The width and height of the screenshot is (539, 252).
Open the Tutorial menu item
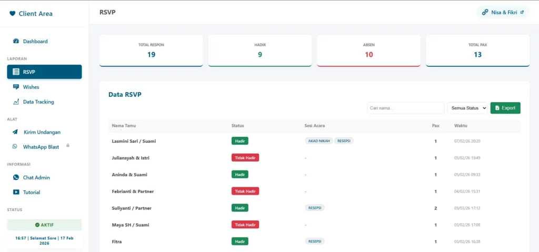coord(44,192)
